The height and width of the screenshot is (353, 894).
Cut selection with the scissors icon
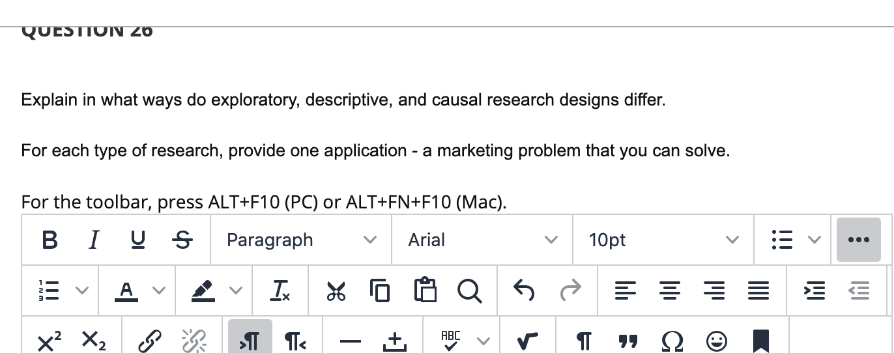(337, 291)
